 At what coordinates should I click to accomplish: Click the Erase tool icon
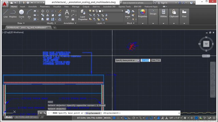(x=60, y=11)
